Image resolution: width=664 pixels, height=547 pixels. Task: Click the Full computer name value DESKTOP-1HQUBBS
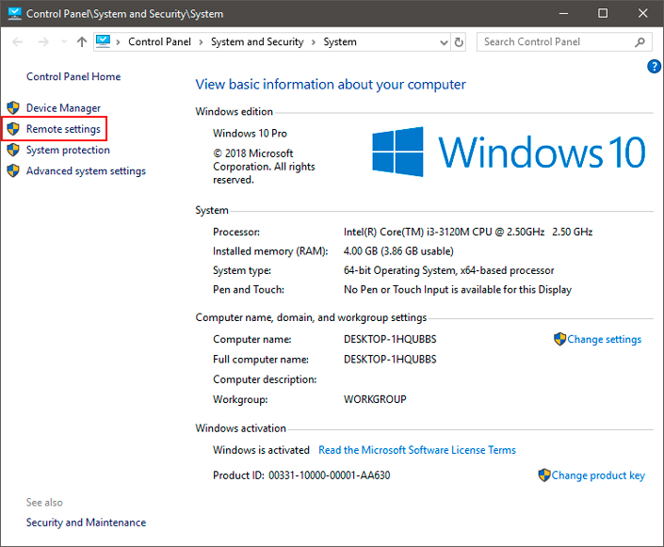pos(390,360)
